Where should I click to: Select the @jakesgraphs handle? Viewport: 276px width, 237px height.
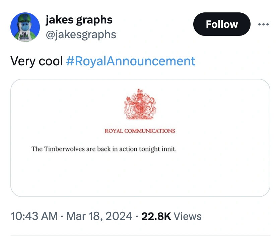pyautogui.click(x=81, y=34)
